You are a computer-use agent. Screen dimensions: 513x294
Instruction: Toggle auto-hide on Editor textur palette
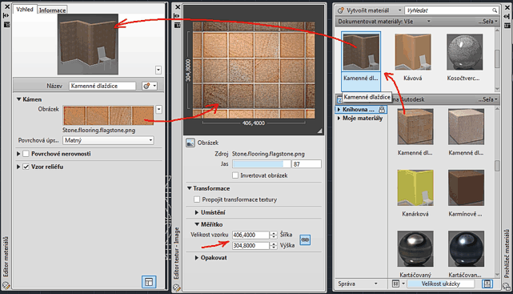178,16
